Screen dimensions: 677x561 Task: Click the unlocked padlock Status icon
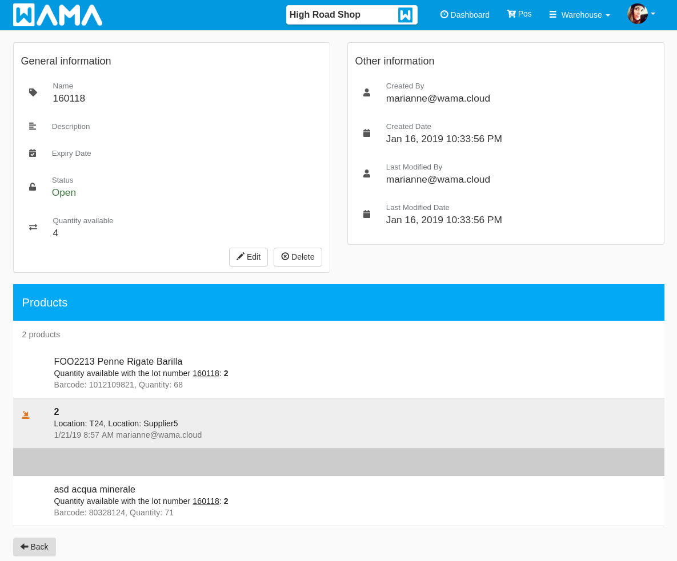coord(33,187)
